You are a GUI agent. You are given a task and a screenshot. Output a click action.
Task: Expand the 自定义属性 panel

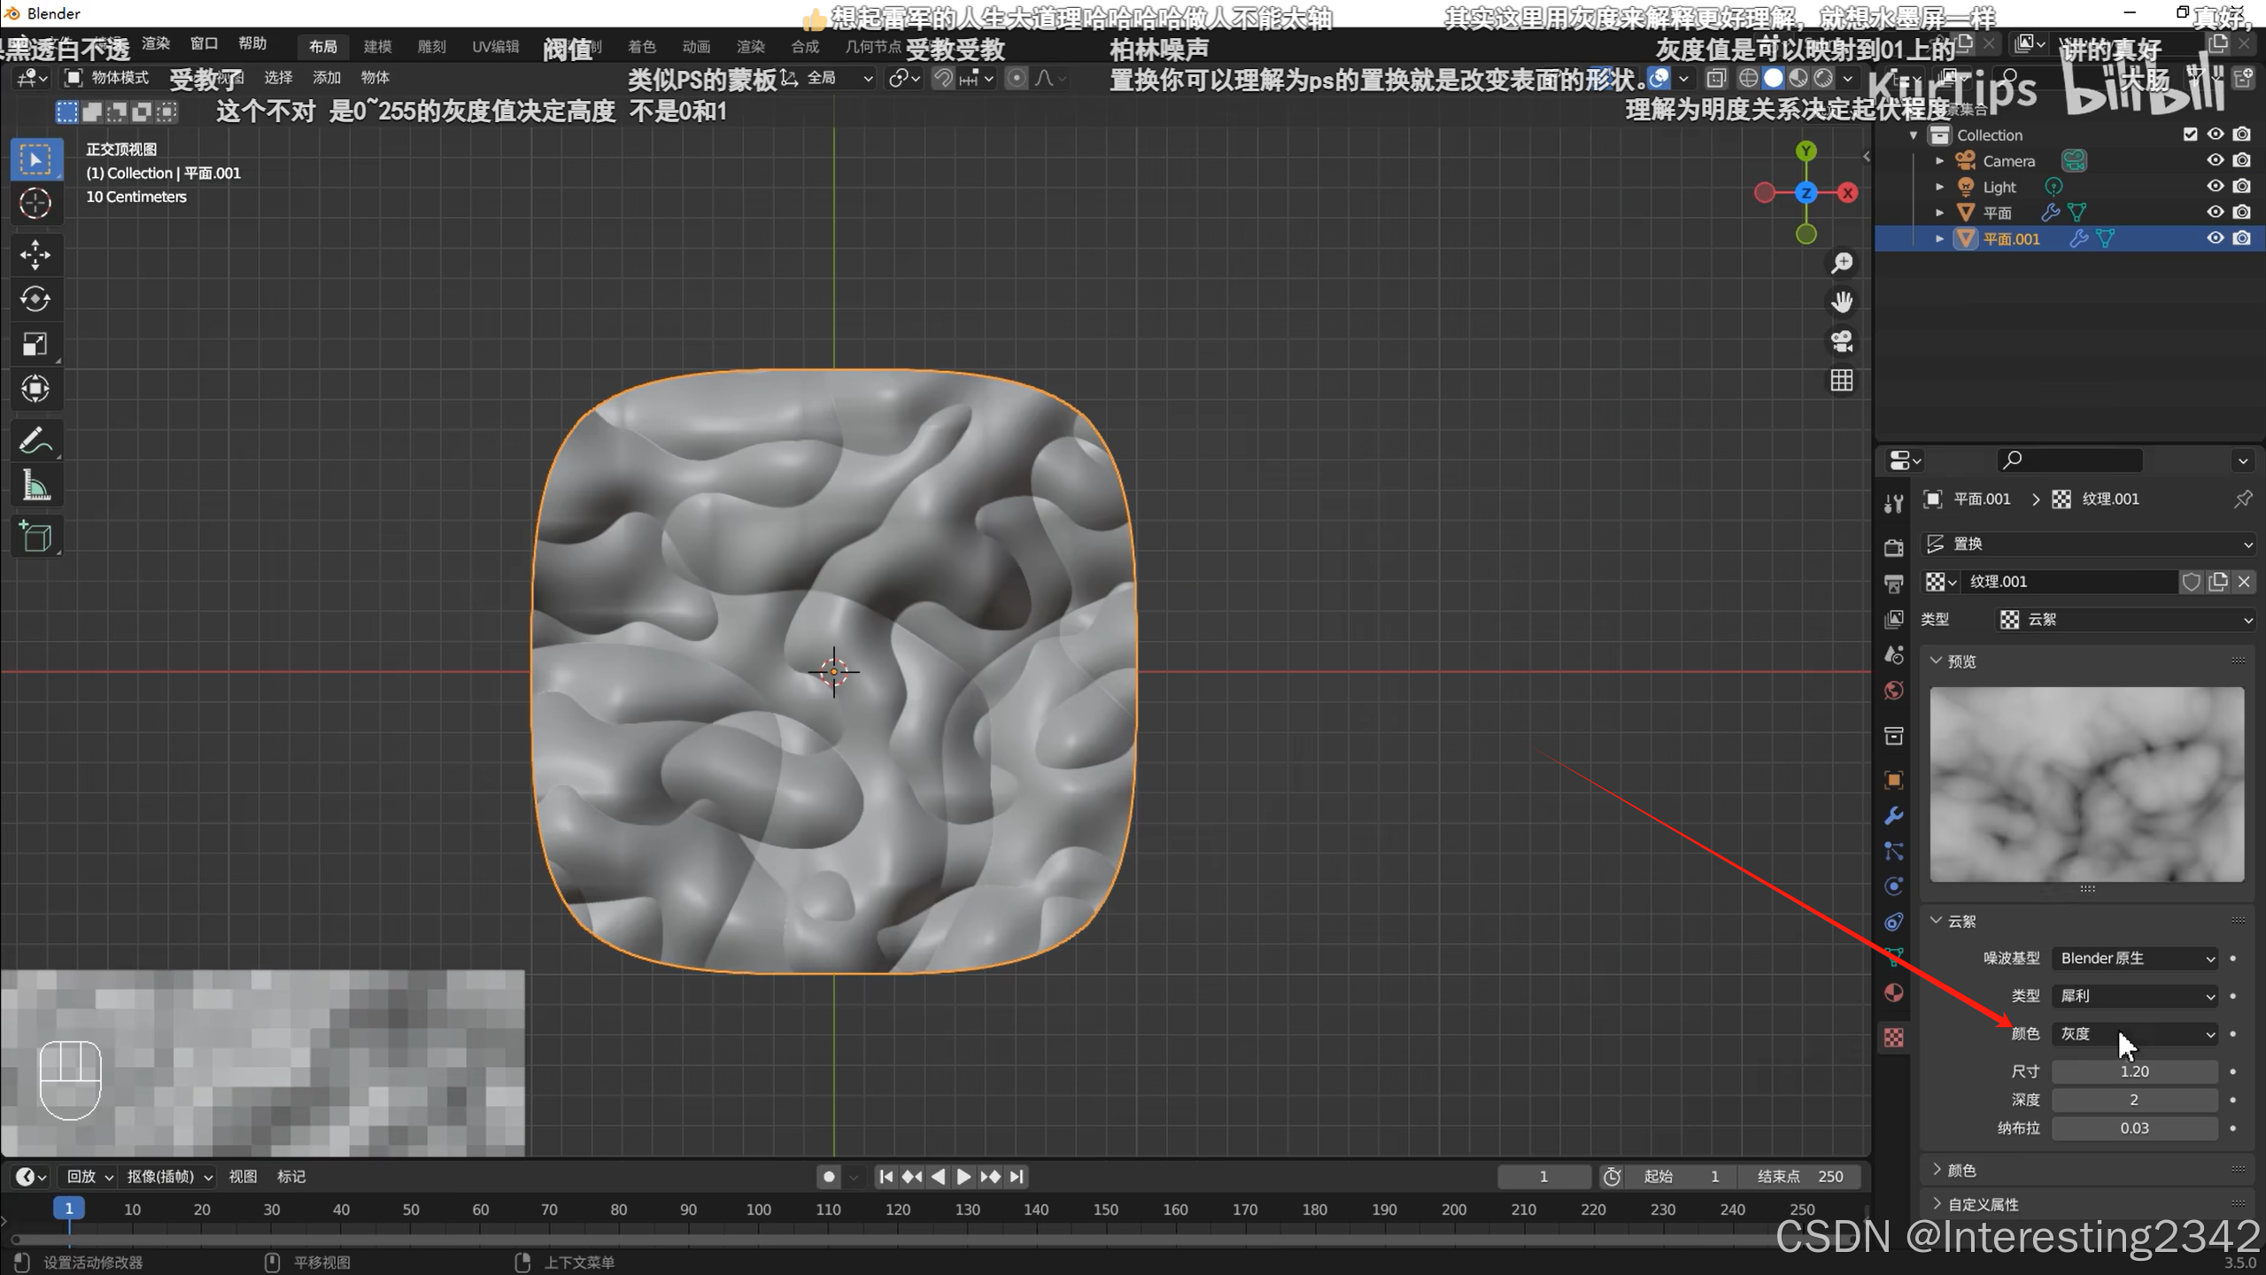point(1984,1204)
